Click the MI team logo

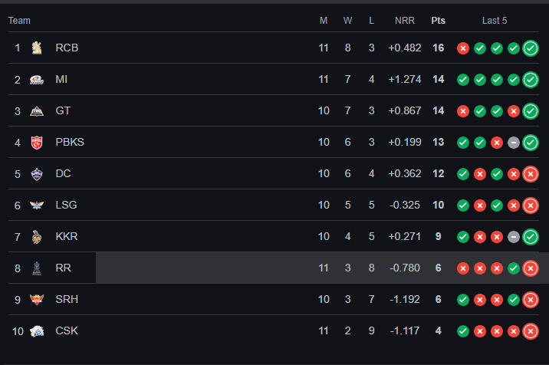coord(37,80)
